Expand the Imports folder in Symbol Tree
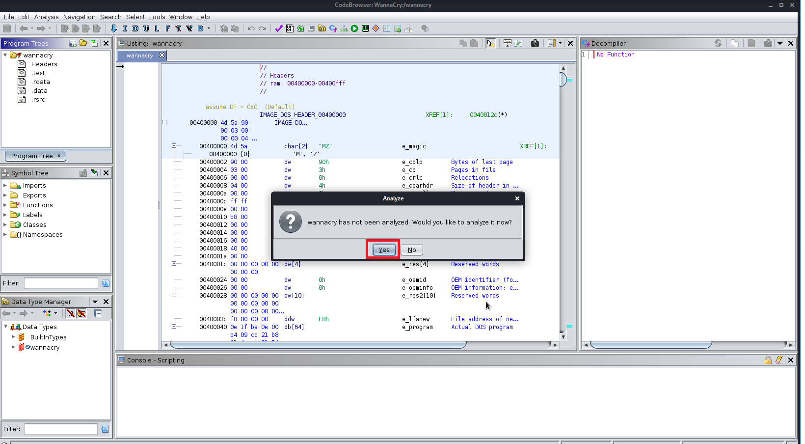The width and height of the screenshot is (805, 444). [5, 186]
